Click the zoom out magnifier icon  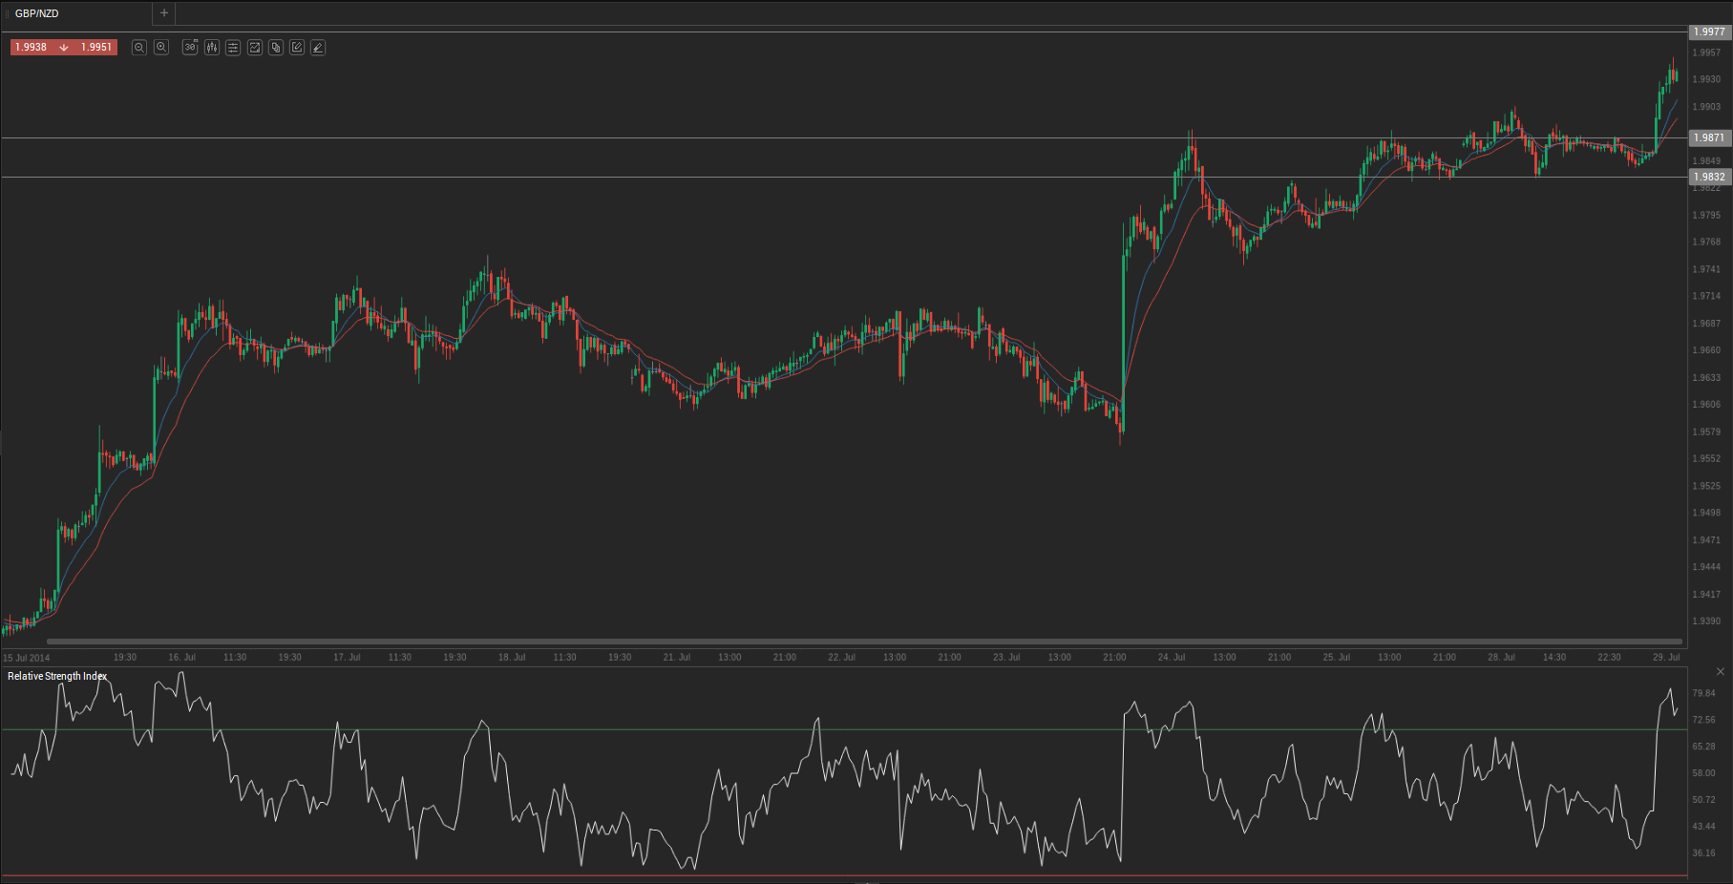coord(138,47)
